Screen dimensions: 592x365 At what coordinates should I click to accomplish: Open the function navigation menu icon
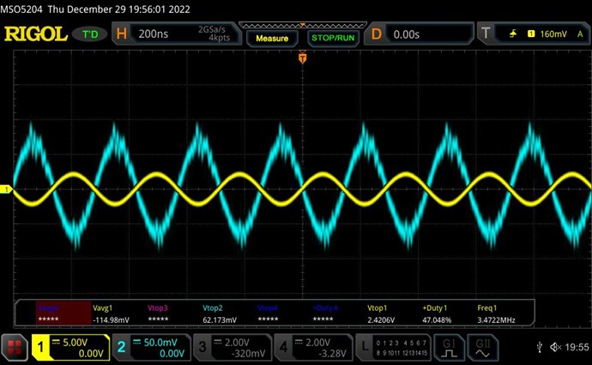[x=14, y=347]
